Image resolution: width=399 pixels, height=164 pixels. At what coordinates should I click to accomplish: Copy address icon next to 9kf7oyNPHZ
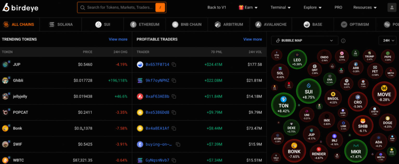(x=174, y=81)
